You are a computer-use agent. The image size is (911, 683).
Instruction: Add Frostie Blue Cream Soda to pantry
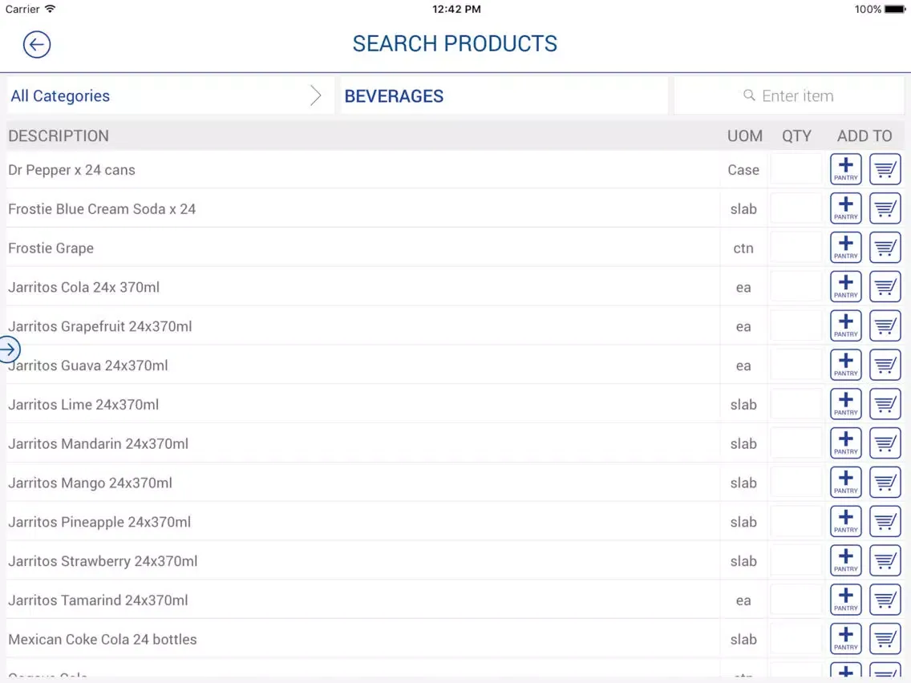pyautogui.click(x=845, y=208)
